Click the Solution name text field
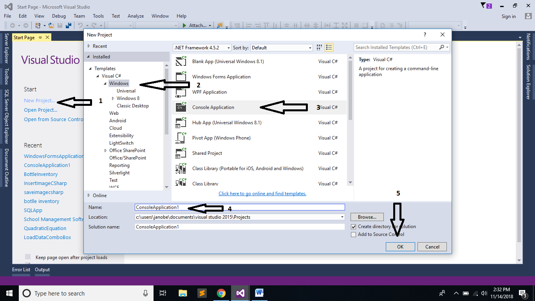 (x=240, y=227)
